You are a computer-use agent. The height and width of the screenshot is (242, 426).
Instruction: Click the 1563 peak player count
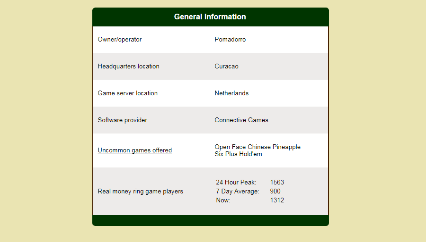(x=277, y=183)
